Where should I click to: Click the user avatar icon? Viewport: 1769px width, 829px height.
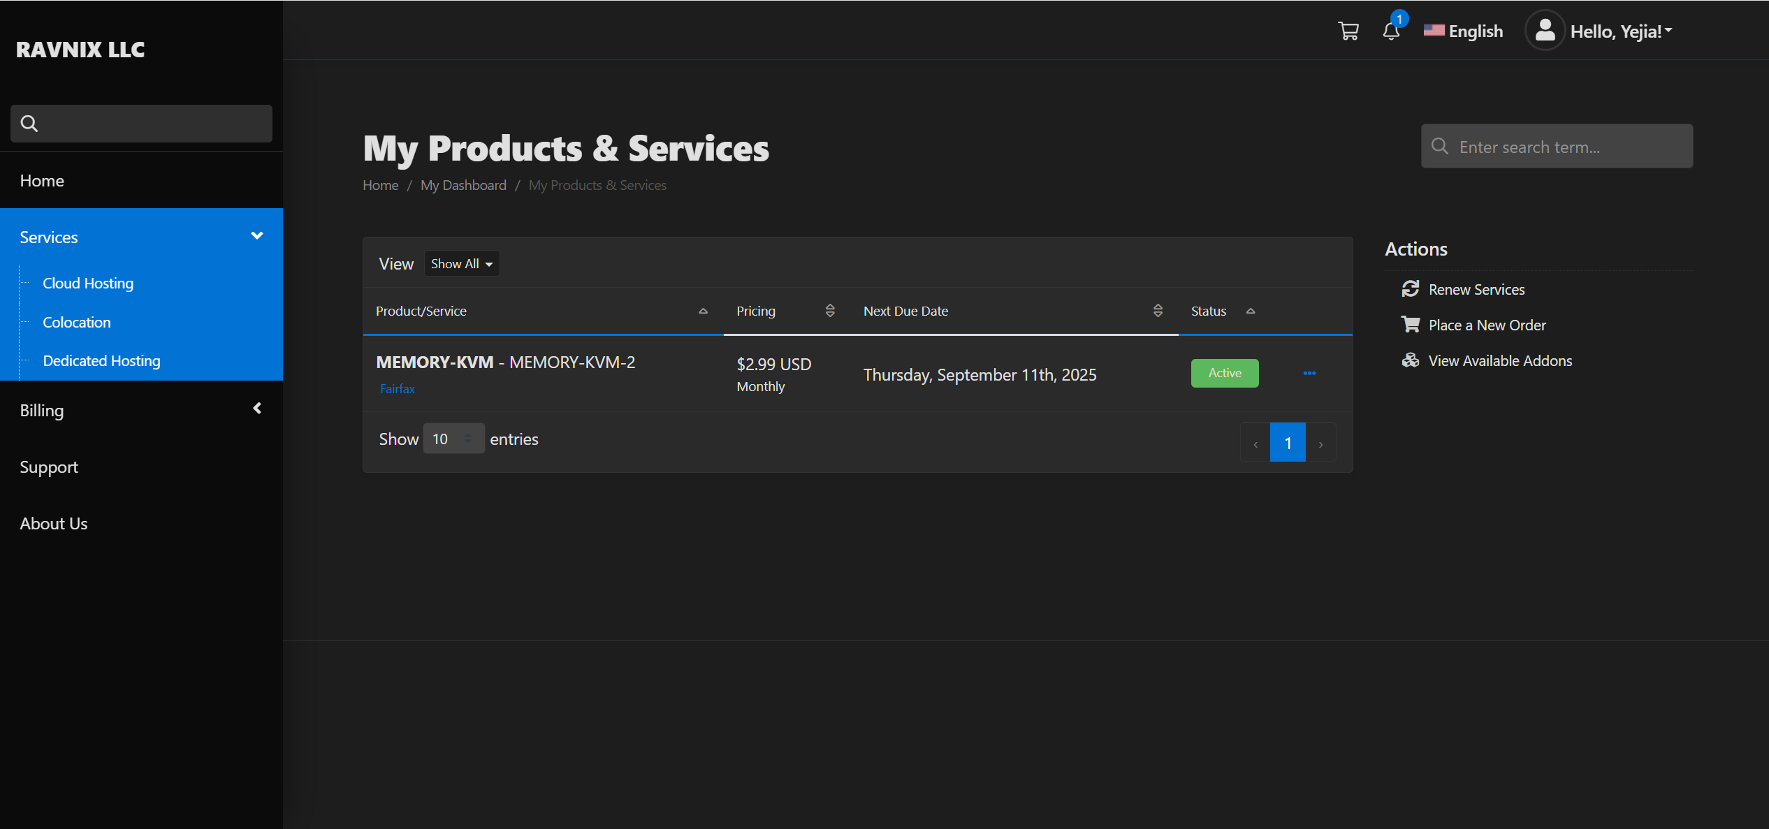pyautogui.click(x=1545, y=31)
